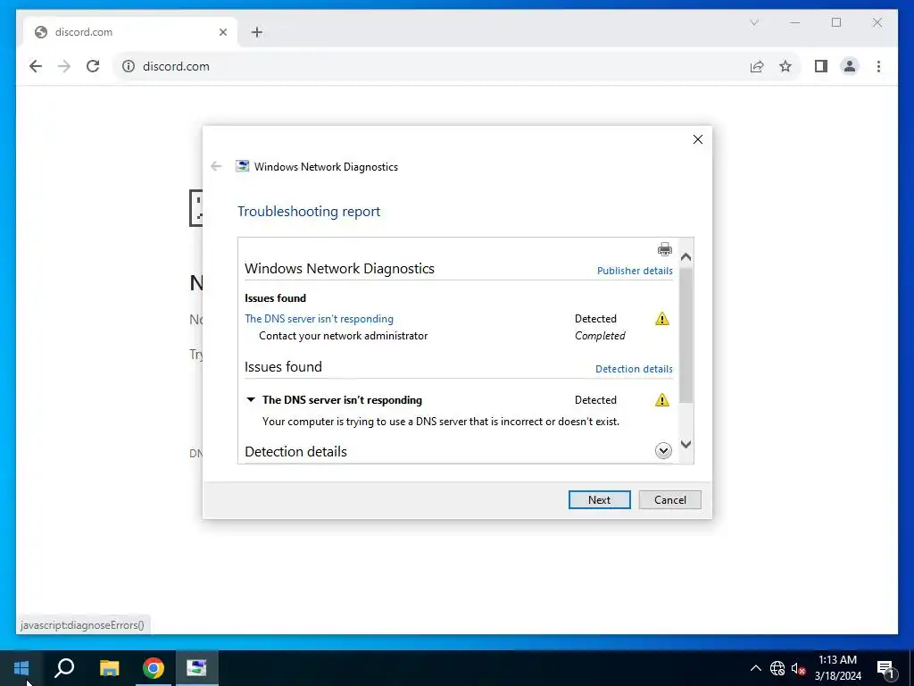914x686 pixels.
Task: Close the Windows Network Diagnostics dialog
Action: pos(698,139)
